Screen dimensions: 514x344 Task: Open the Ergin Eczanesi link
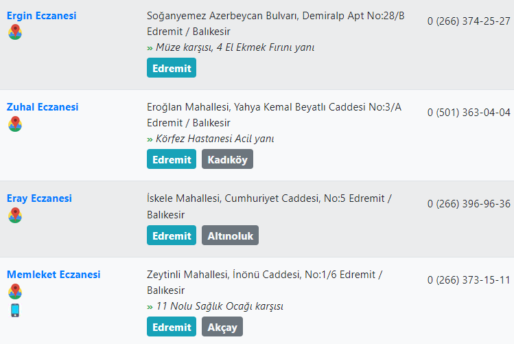pyautogui.click(x=42, y=15)
